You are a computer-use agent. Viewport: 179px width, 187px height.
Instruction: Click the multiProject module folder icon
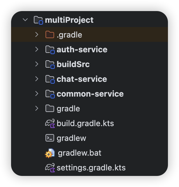38,20
